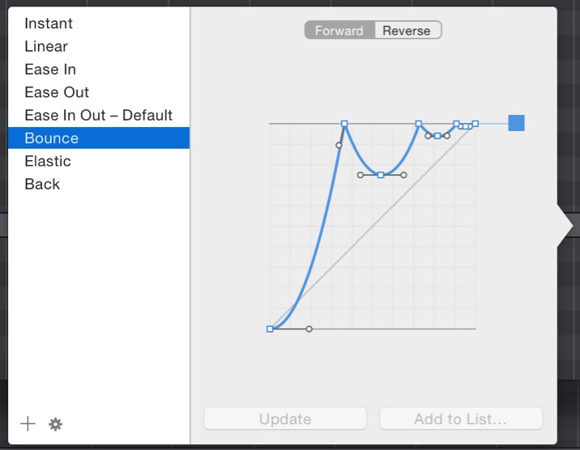This screenshot has height=450, width=580.
Task: Select the curve start point at bottom left
Action: click(270, 329)
